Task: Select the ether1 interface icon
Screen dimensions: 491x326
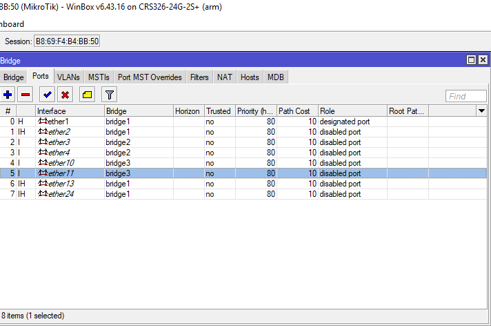Action: pyautogui.click(x=43, y=121)
